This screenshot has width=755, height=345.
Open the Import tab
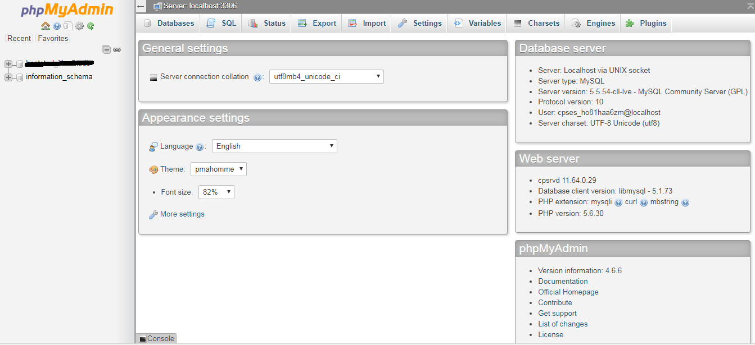coord(367,23)
